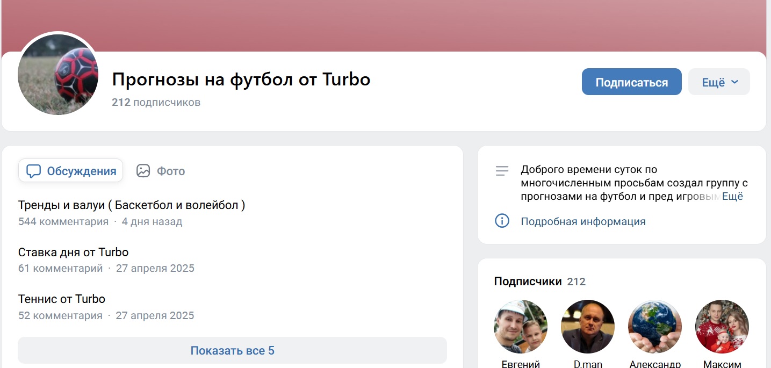Click 61 комментарий text
Viewport: 771px width, 368px height.
(60, 268)
